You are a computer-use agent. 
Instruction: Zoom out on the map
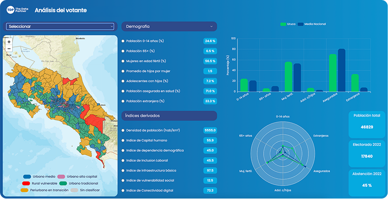coord(9,49)
